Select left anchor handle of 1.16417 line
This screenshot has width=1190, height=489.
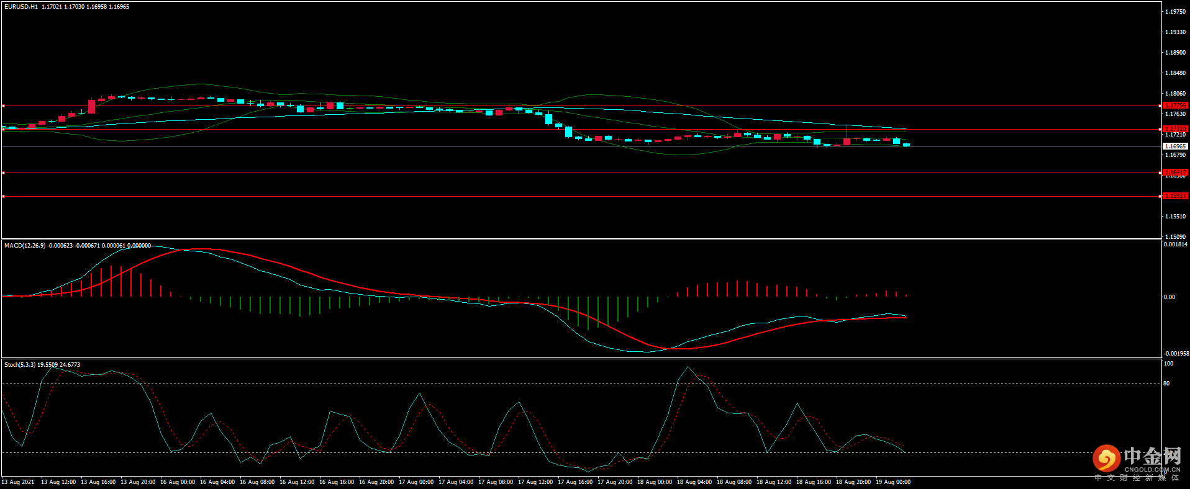pos(3,173)
